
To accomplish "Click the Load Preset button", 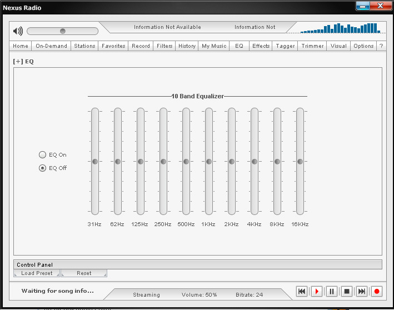I will click(37, 273).
